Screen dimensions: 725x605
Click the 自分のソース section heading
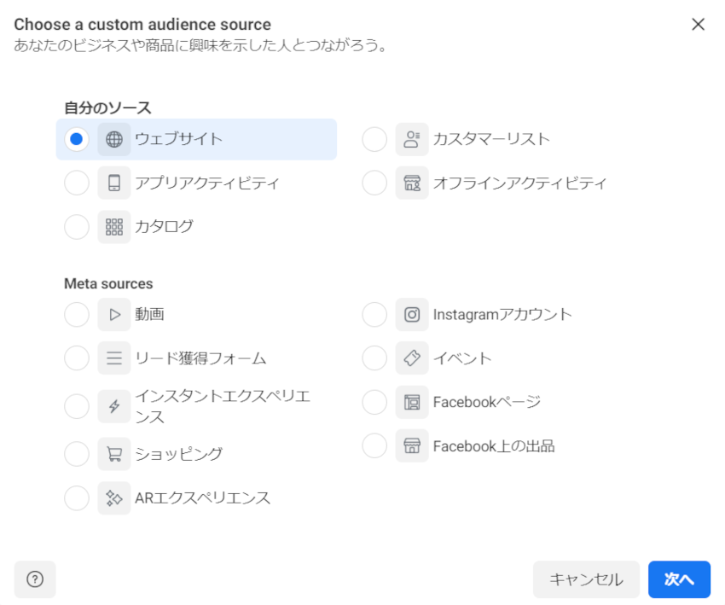tap(107, 108)
